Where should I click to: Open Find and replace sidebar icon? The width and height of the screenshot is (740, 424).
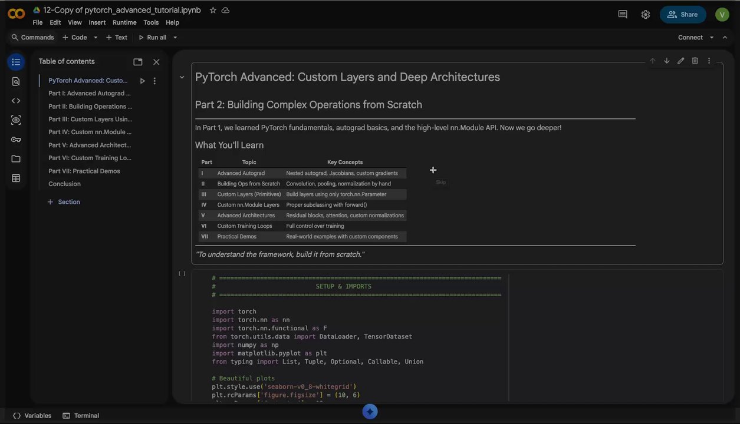[16, 81]
